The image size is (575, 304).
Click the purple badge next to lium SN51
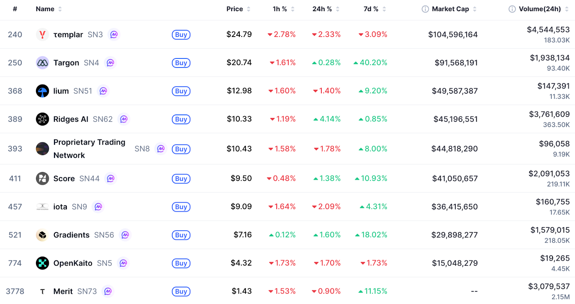[x=103, y=91]
